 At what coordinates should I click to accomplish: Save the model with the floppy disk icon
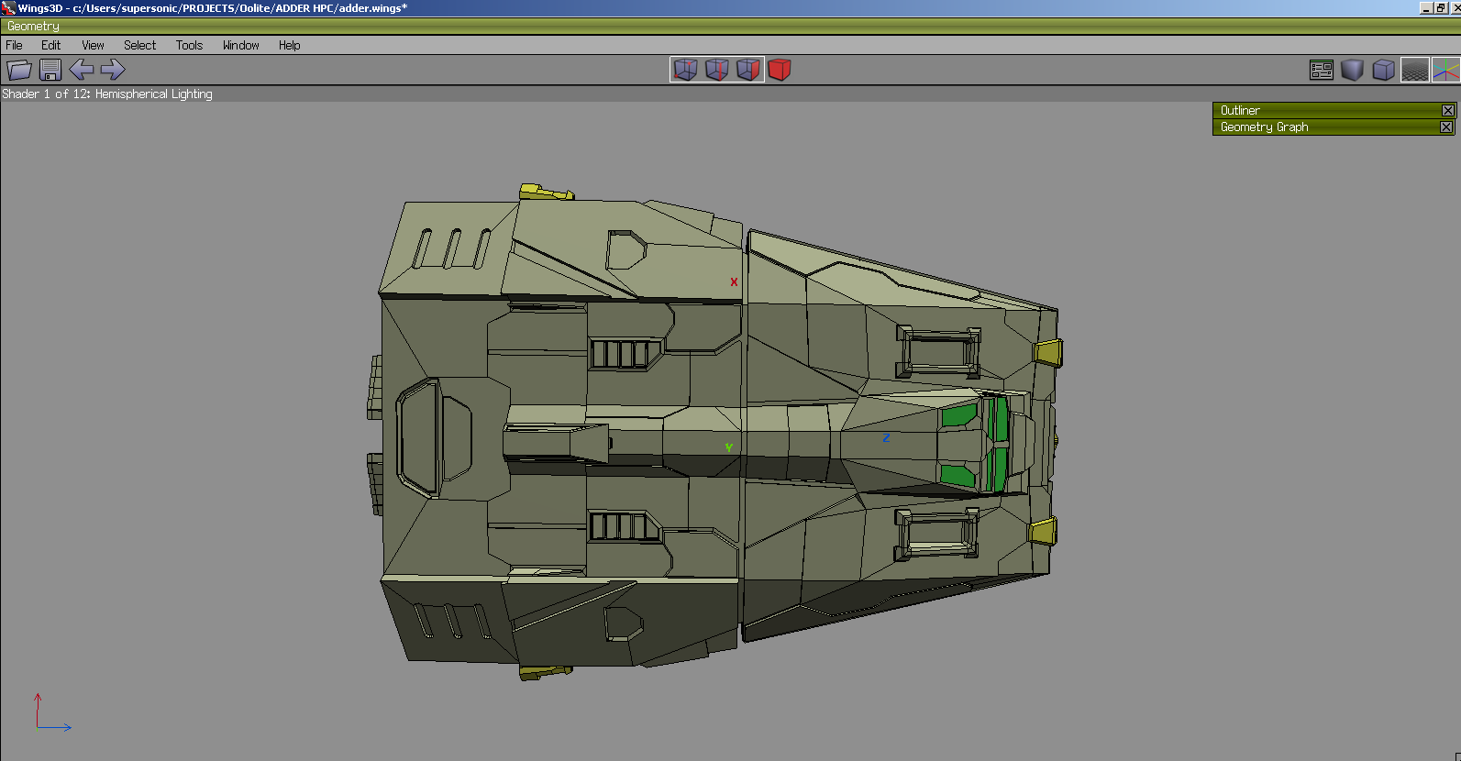50,70
